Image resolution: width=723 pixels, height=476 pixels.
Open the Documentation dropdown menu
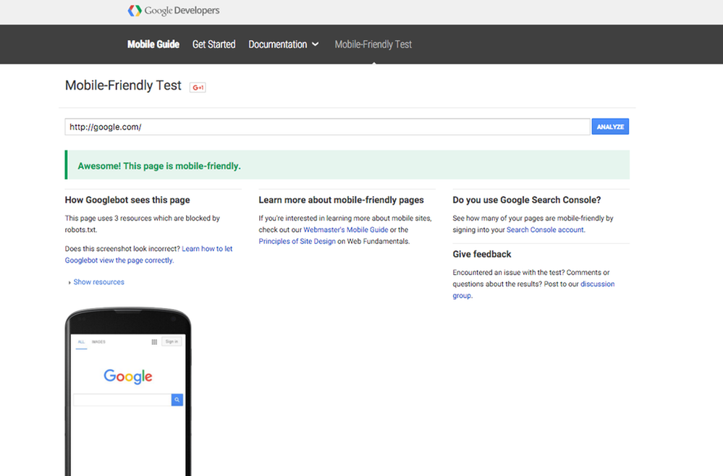click(x=283, y=44)
